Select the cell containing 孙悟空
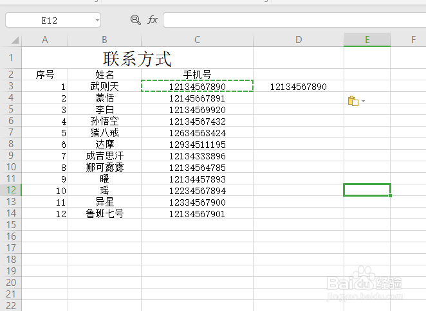The image size is (426, 311). (x=105, y=121)
